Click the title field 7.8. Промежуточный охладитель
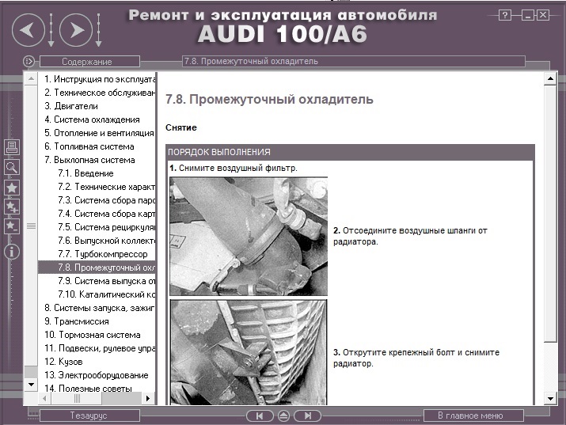The image size is (566, 425). tap(354, 61)
